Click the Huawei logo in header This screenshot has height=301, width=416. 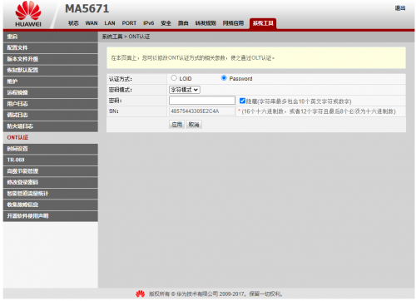pyautogui.click(x=28, y=14)
